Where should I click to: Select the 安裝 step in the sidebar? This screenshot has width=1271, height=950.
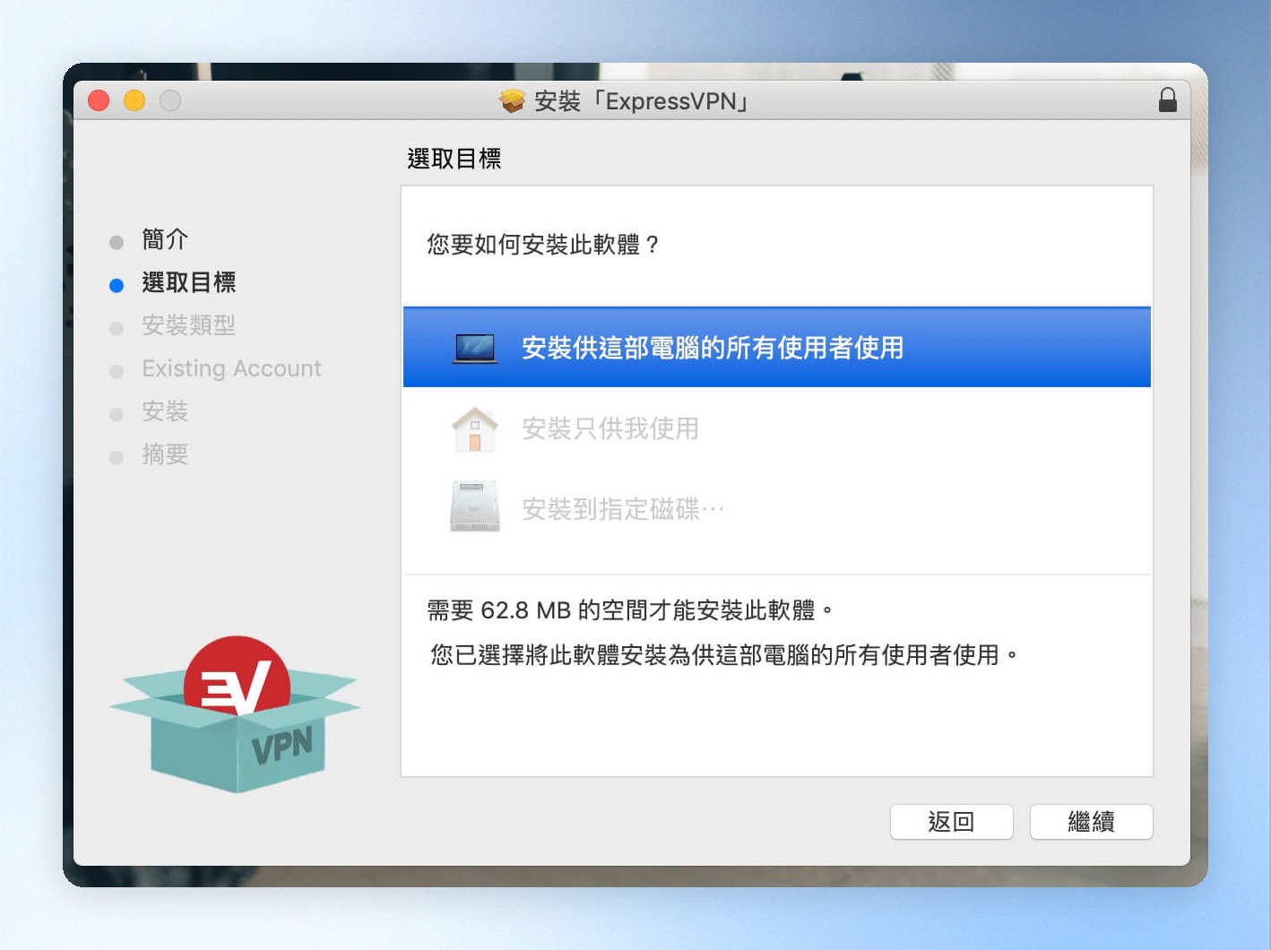pyautogui.click(x=165, y=411)
